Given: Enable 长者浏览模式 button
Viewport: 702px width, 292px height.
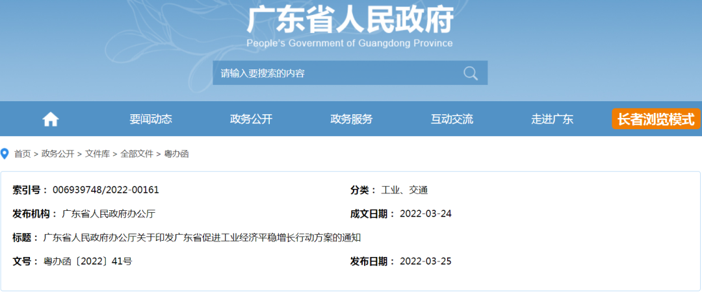Looking at the screenshot, I should [x=656, y=119].
